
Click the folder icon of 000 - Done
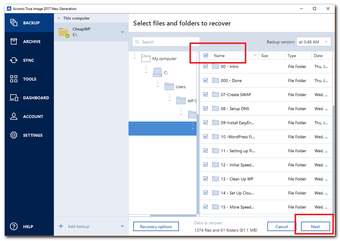click(215, 81)
